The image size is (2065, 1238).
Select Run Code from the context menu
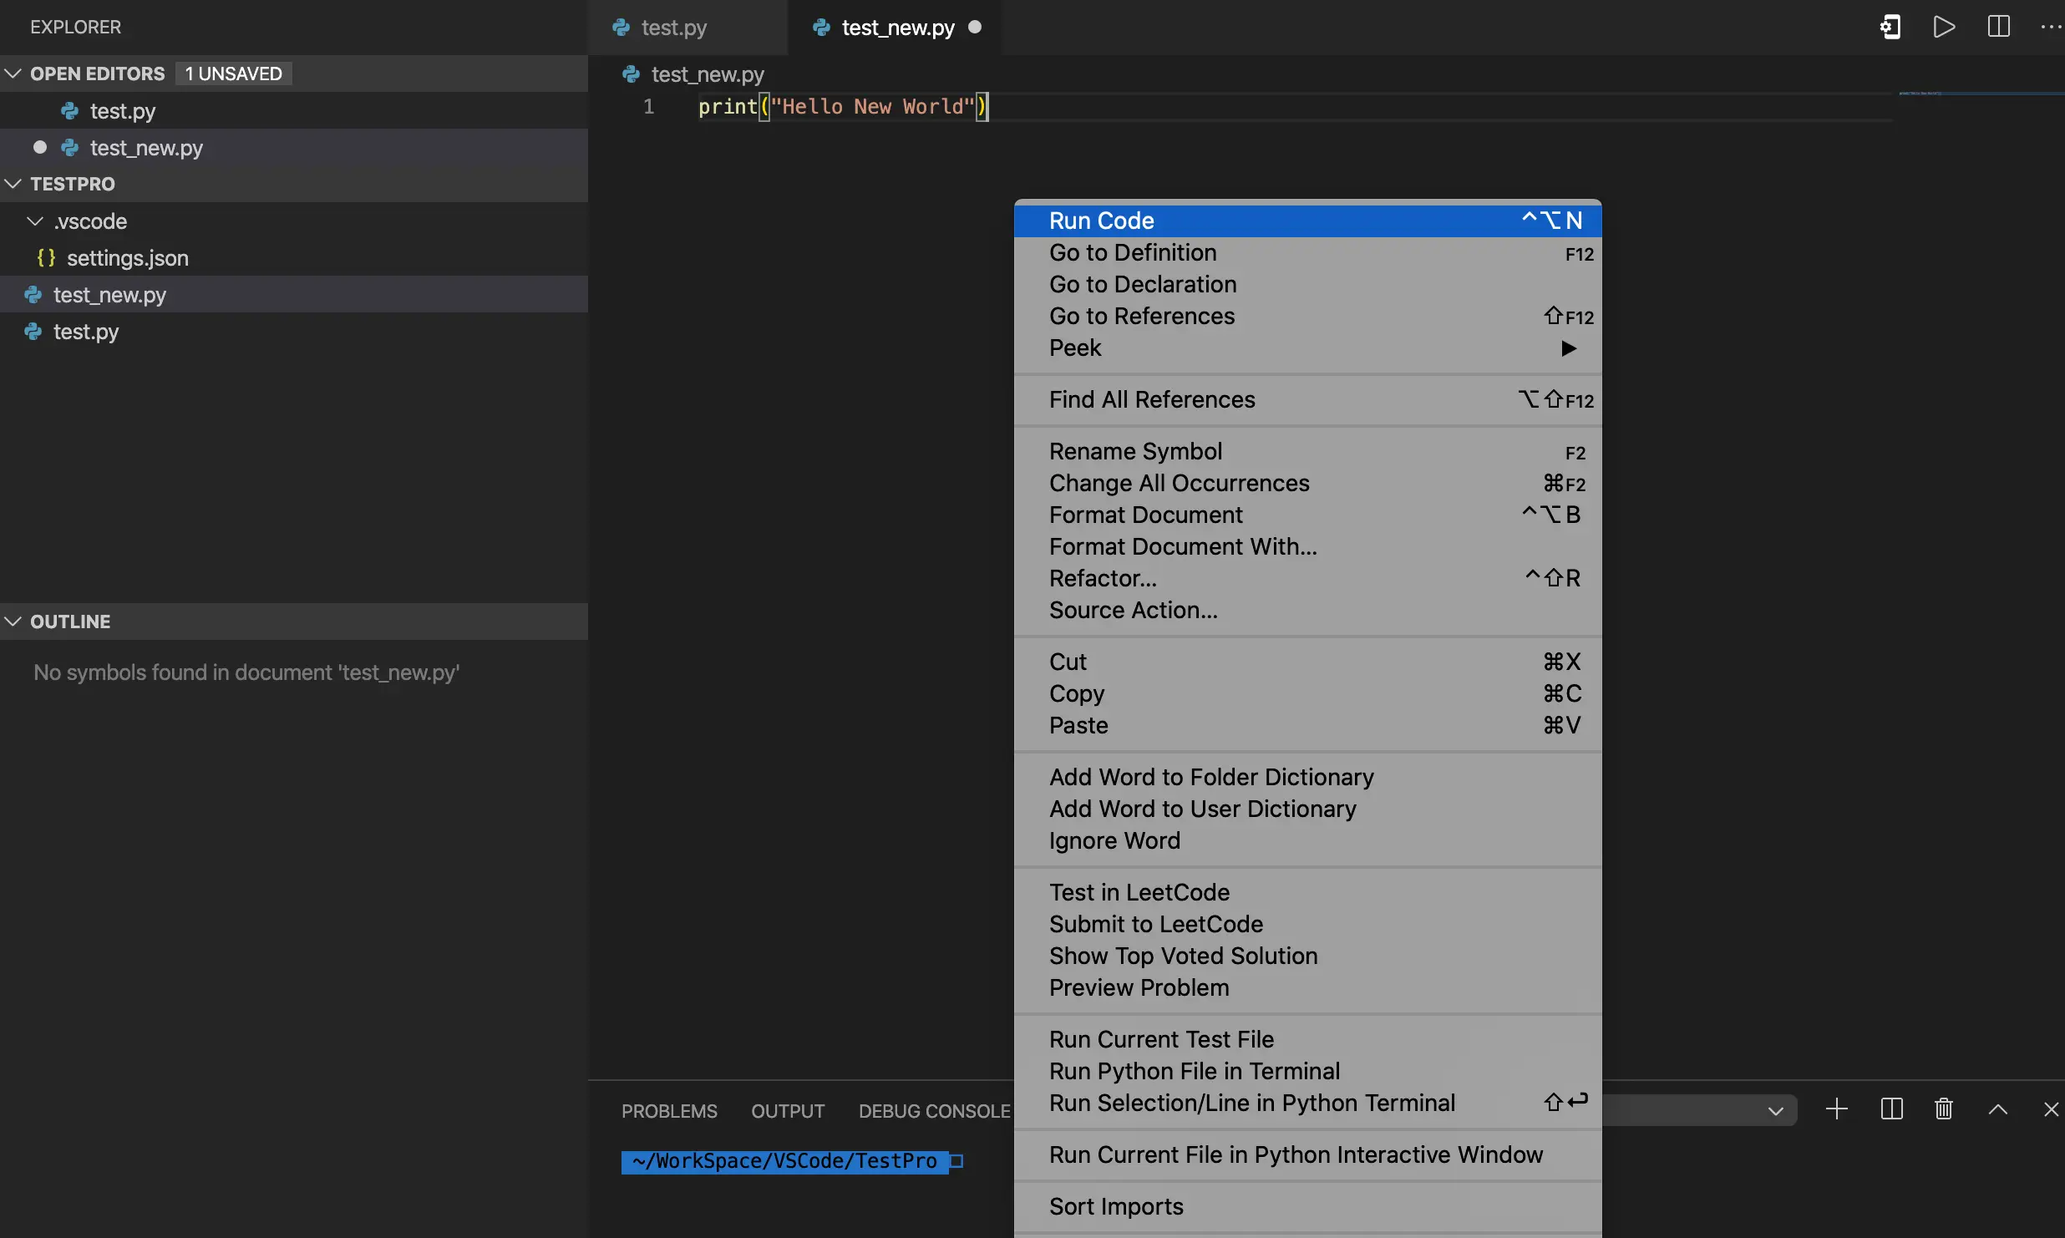tap(1101, 221)
